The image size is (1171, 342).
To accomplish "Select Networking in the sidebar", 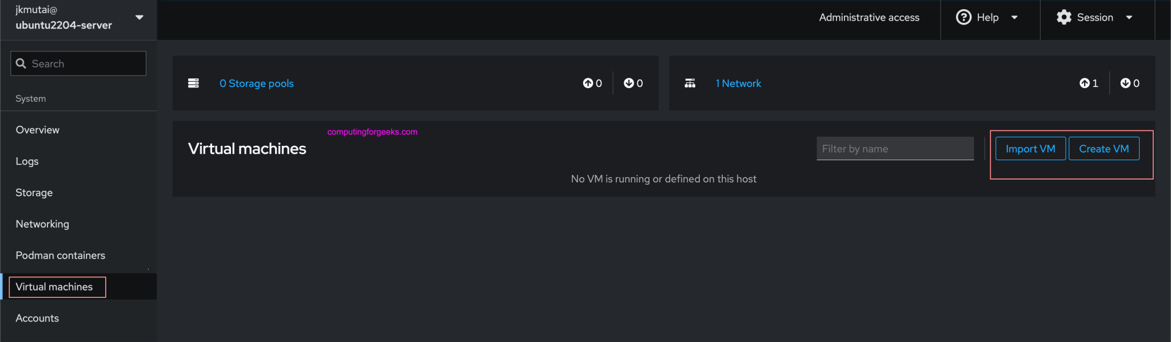I will click(42, 224).
